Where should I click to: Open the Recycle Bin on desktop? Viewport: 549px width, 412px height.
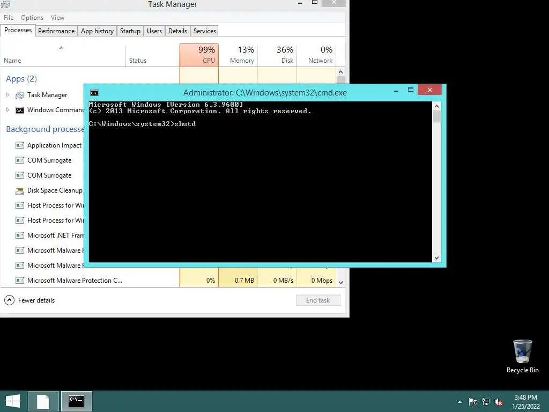522,356
